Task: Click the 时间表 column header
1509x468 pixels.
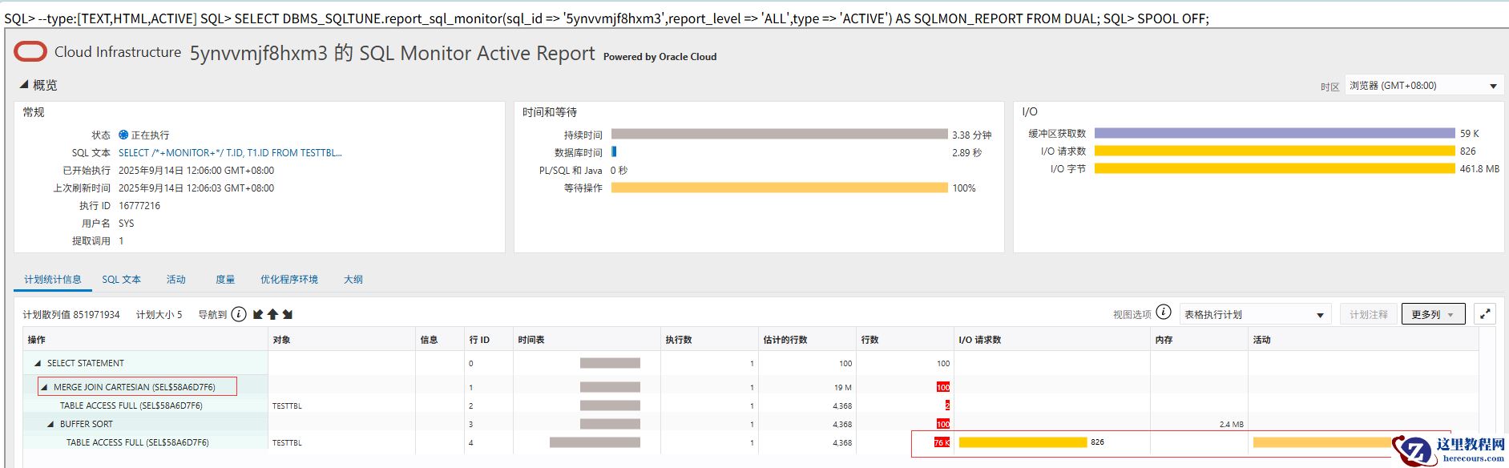Action: (587, 340)
